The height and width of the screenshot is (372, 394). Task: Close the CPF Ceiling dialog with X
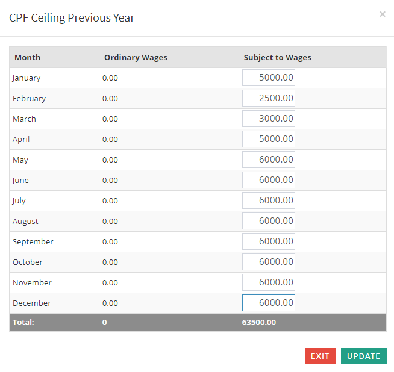click(382, 14)
